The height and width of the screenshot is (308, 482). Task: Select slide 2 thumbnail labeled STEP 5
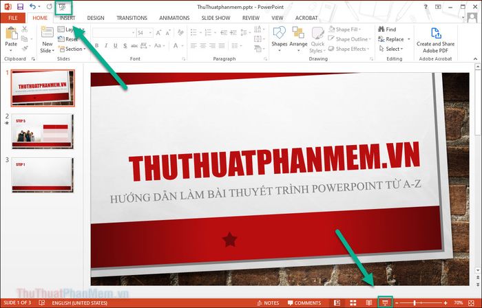pyautogui.click(x=43, y=131)
